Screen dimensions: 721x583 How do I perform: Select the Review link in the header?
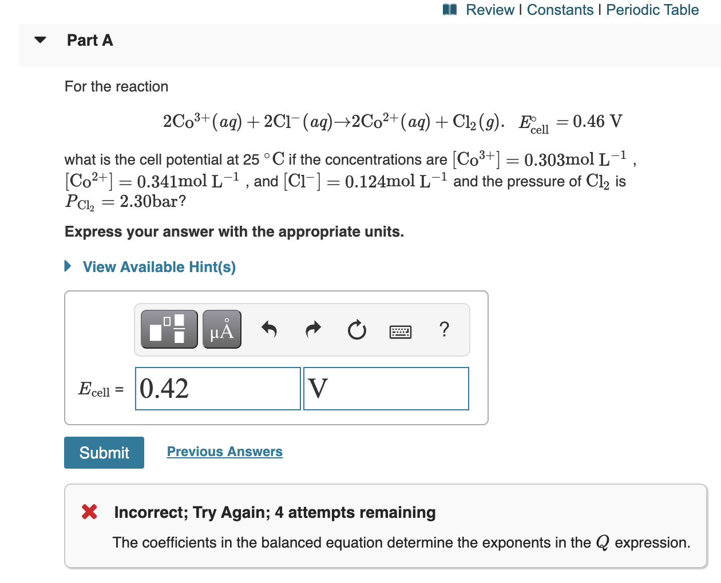click(489, 10)
